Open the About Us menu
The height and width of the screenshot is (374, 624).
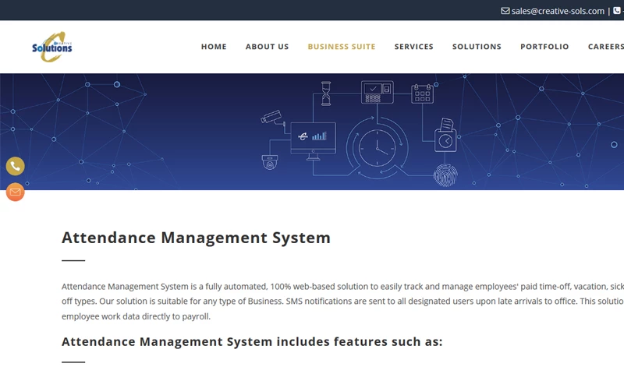[x=267, y=47]
